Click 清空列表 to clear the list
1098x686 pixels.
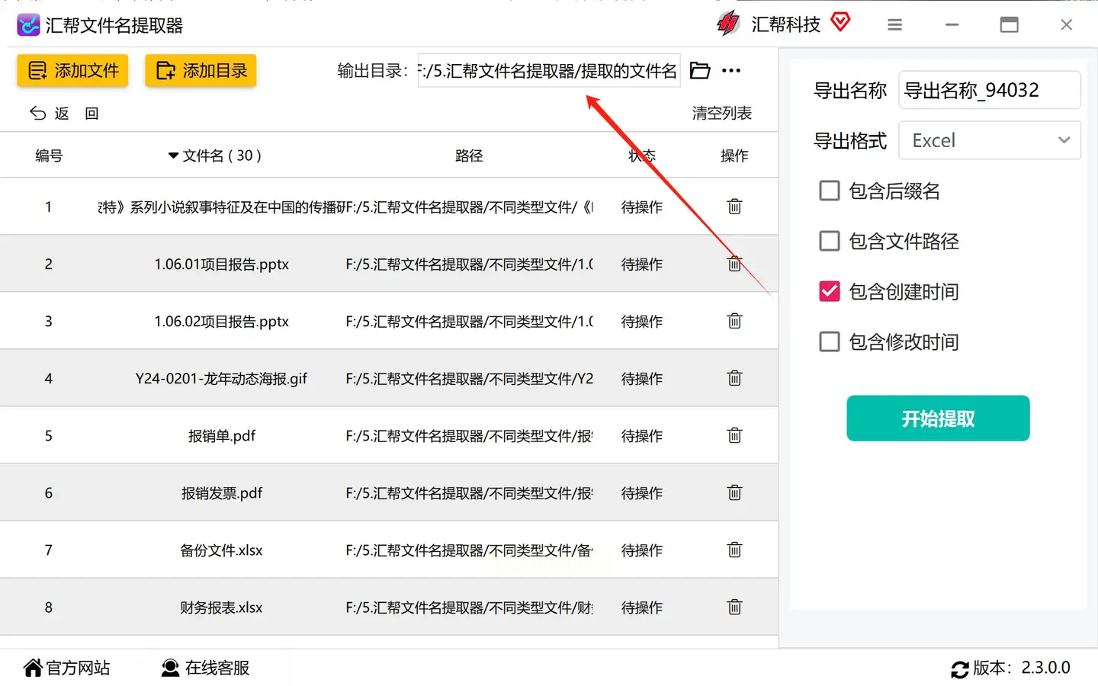(722, 113)
